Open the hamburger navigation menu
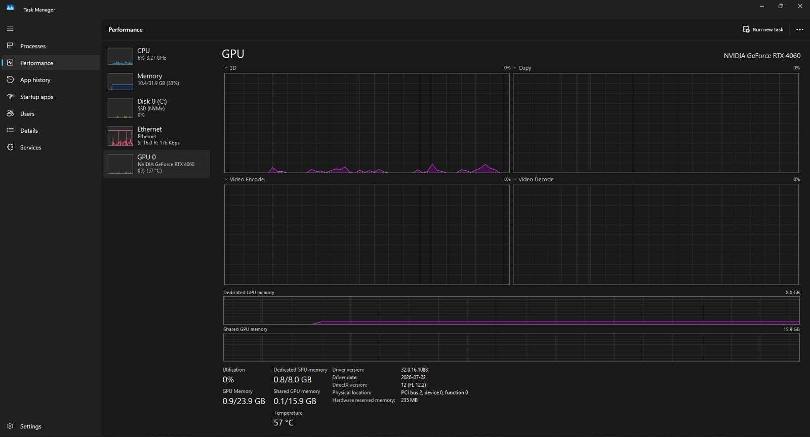This screenshot has width=810, height=437. (x=10, y=29)
